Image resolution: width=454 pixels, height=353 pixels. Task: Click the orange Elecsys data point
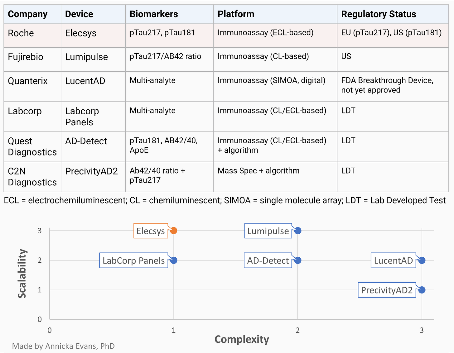(x=174, y=231)
